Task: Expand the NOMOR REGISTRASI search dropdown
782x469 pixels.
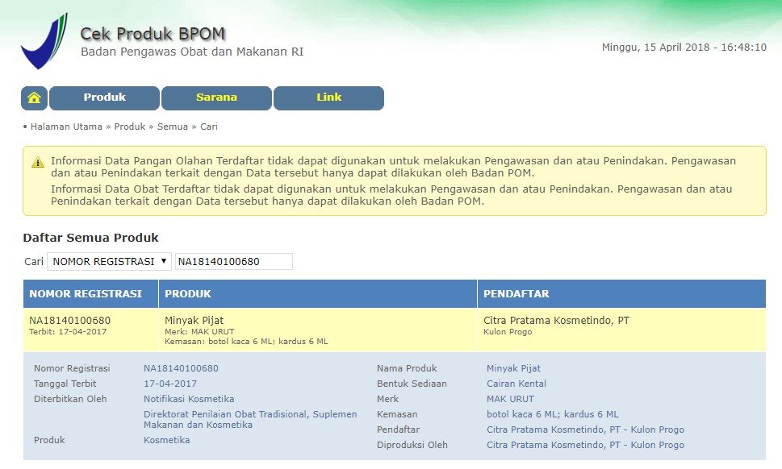Action: [109, 261]
